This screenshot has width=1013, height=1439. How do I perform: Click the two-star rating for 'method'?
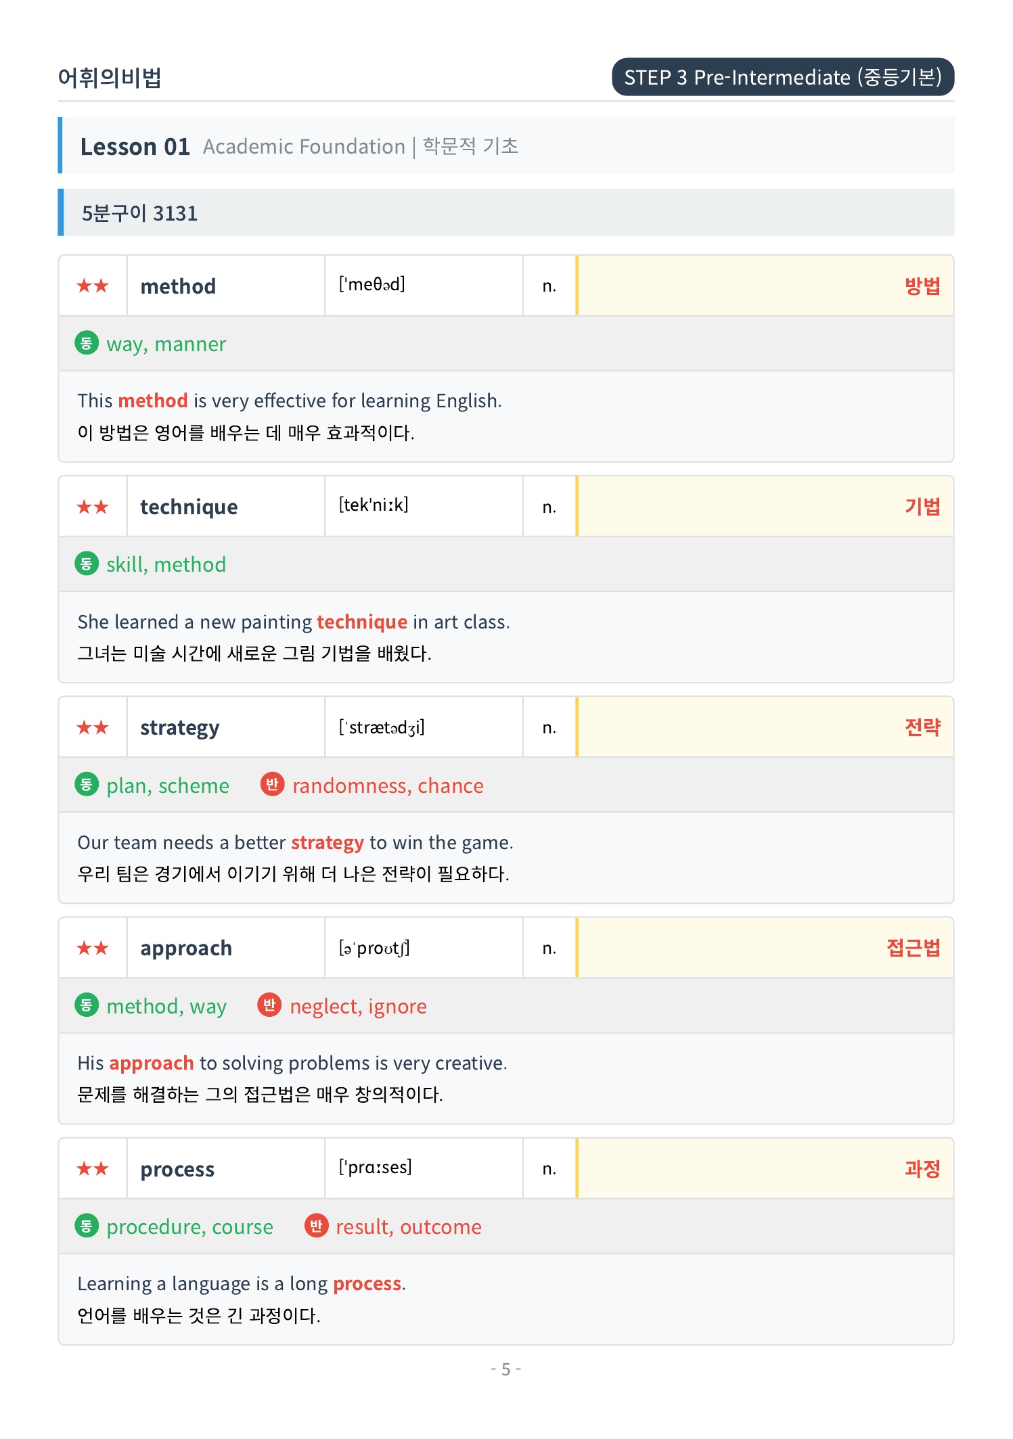[93, 285]
